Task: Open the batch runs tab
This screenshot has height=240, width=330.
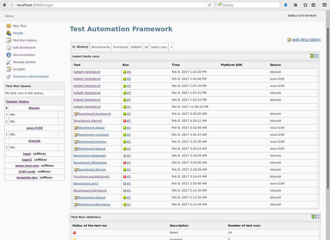Action: (159, 47)
